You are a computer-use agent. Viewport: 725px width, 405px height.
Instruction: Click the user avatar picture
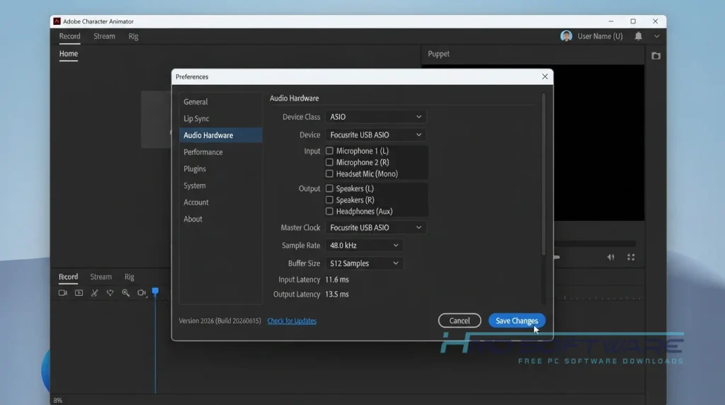[566, 36]
